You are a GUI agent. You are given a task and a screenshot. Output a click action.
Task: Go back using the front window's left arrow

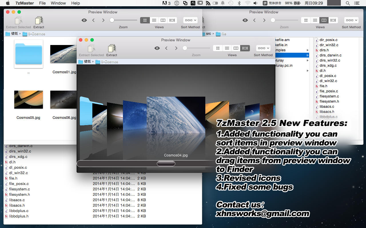tap(166, 48)
